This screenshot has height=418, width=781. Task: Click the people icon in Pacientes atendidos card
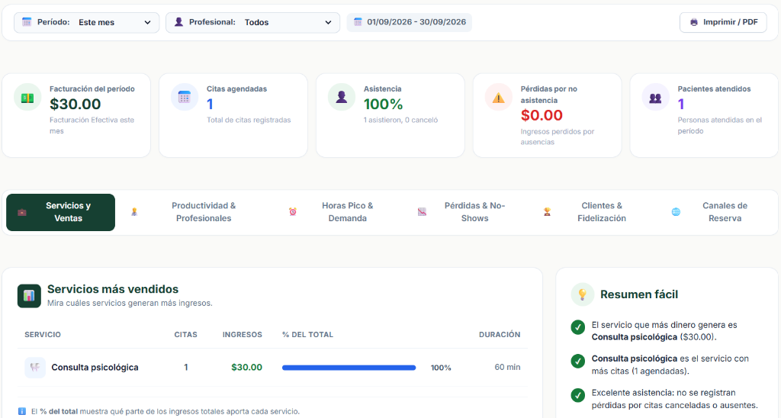click(x=655, y=97)
